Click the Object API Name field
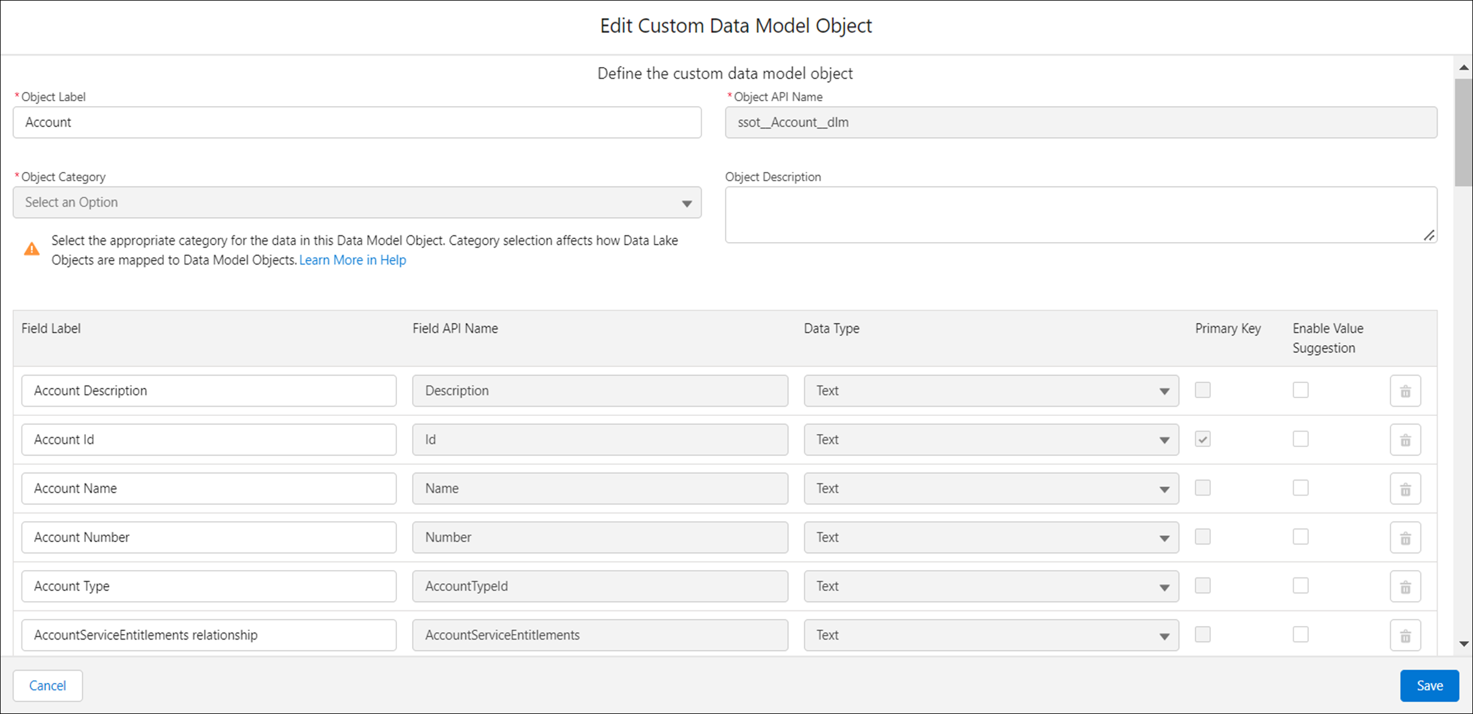This screenshot has height=714, width=1473. point(1081,123)
